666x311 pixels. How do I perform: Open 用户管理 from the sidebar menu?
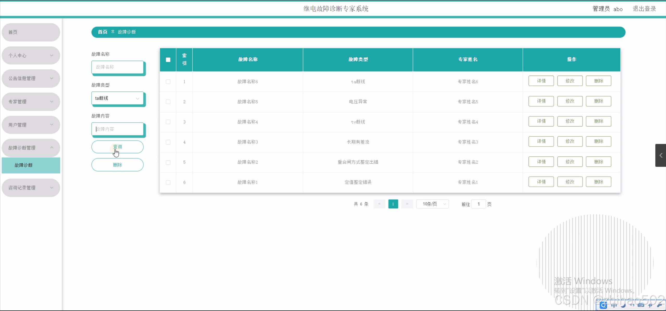[31, 125]
